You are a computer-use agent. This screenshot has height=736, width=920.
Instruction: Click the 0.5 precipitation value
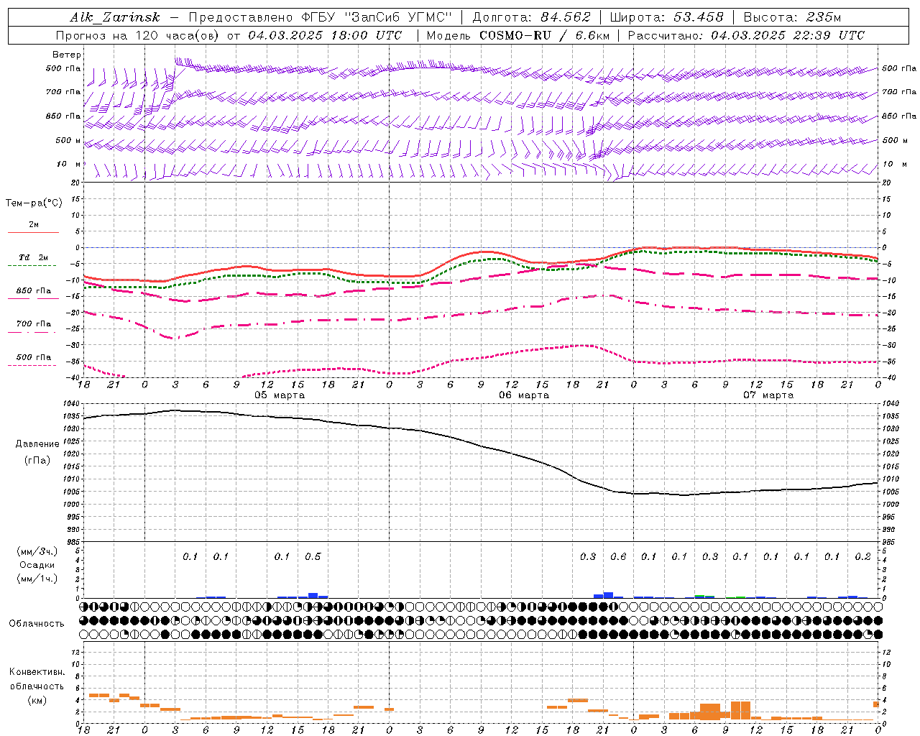click(x=313, y=557)
